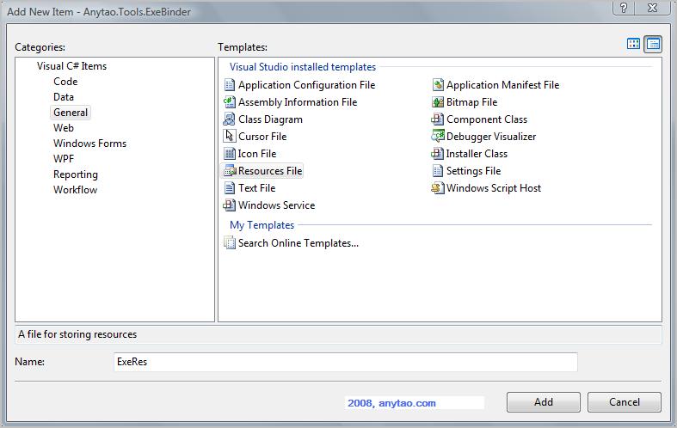Select the Bitmap File template icon
This screenshot has width=677, height=428.
(437, 102)
